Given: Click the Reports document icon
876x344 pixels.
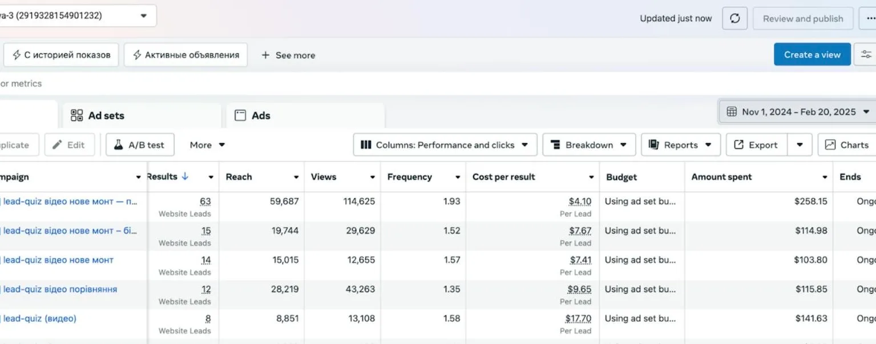Looking at the screenshot, I should [653, 145].
